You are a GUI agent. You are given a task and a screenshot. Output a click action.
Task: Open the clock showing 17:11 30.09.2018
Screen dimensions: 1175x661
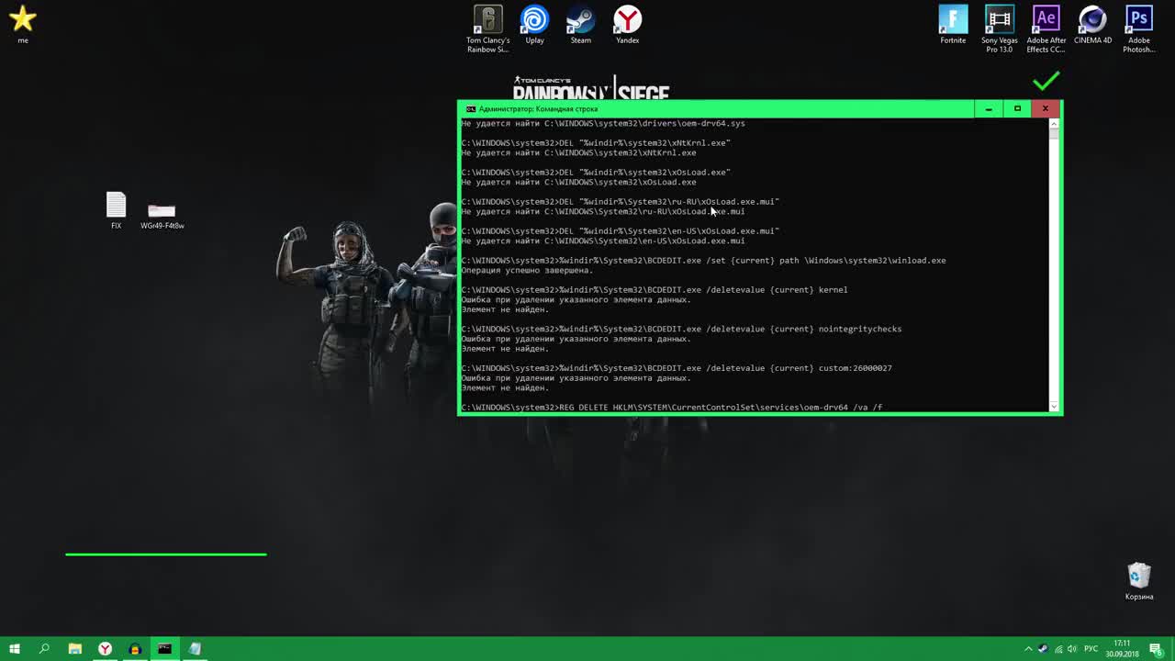click(x=1123, y=649)
